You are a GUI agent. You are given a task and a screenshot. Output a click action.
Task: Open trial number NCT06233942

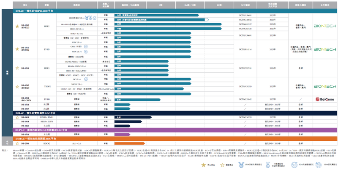[245, 99]
